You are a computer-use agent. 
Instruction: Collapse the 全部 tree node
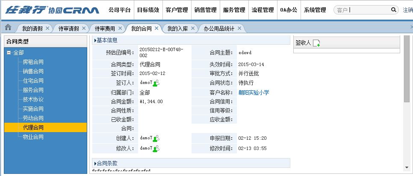[x=9, y=52]
